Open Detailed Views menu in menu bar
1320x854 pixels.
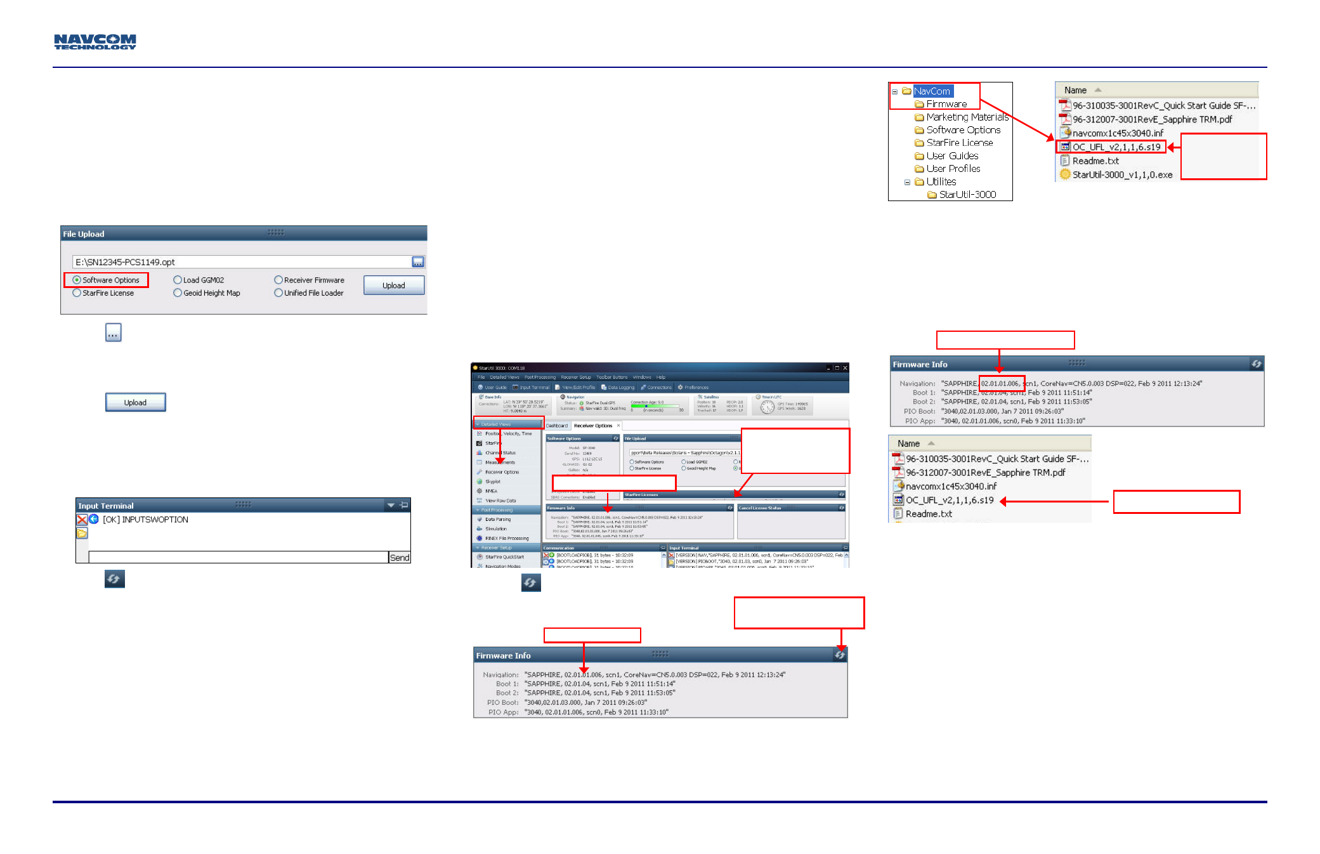coord(504,378)
